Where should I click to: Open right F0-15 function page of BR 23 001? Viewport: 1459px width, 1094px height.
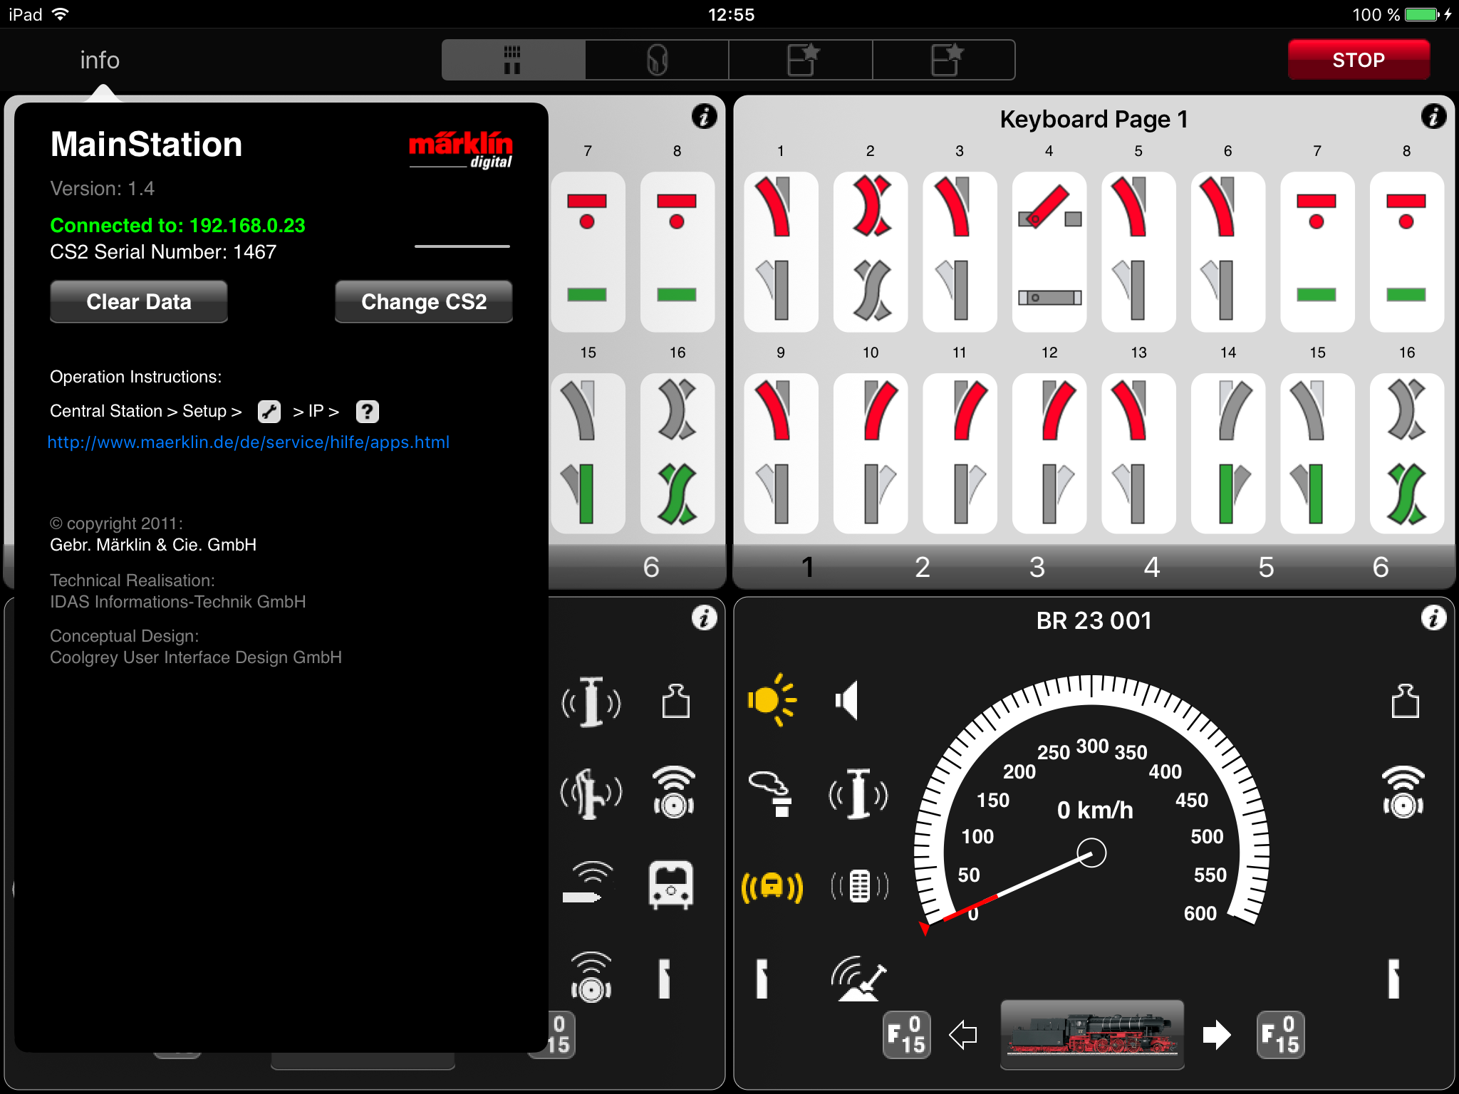pyautogui.click(x=1280, y=1035)
